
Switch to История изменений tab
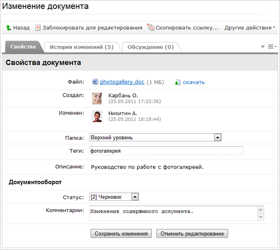pyautogui.click(x=81, y=47)
